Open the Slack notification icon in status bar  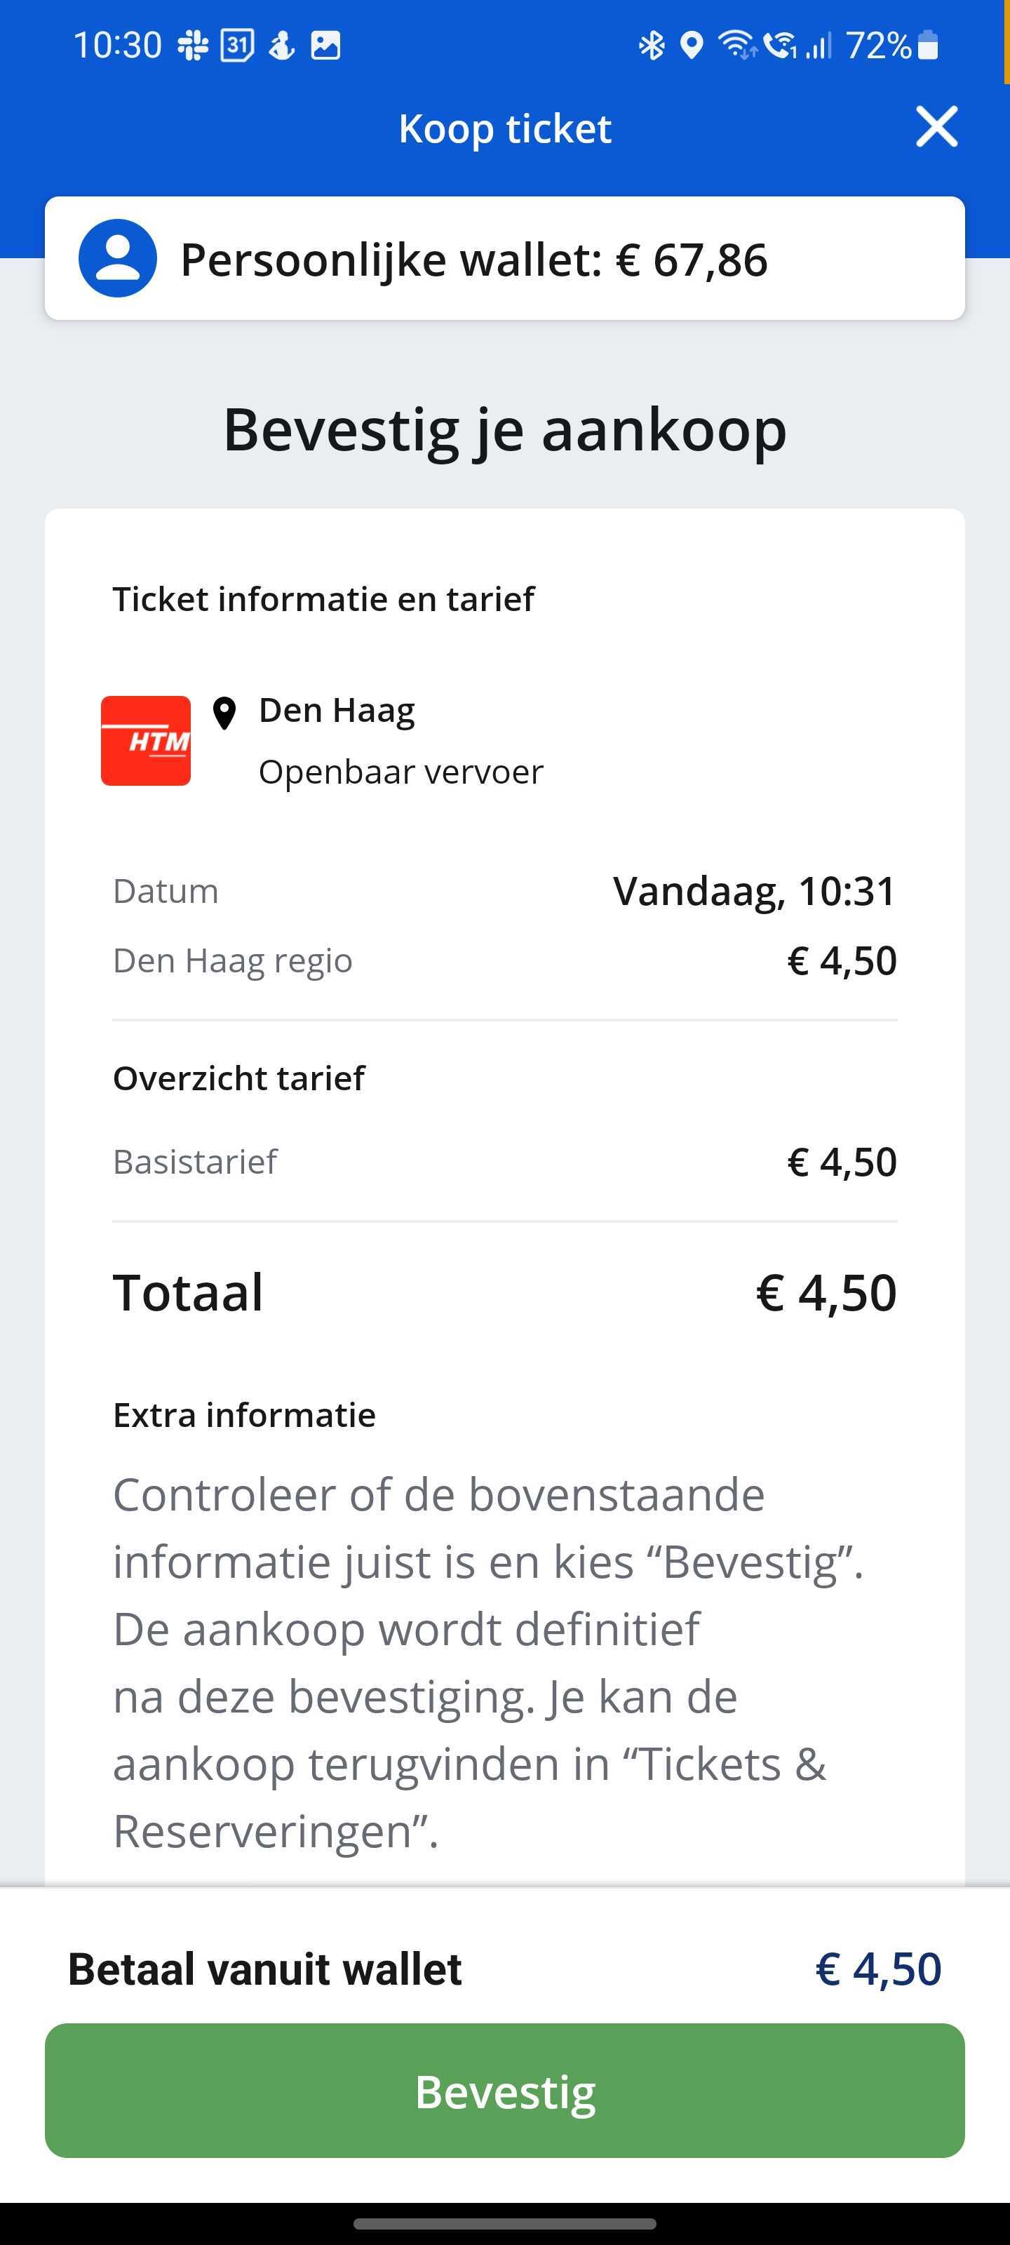point(193,46)
